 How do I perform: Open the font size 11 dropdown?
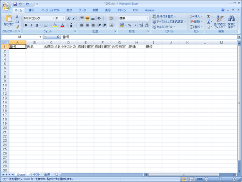point(63,18)
